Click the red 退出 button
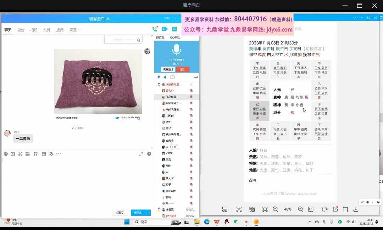 [x=183, y=69]
